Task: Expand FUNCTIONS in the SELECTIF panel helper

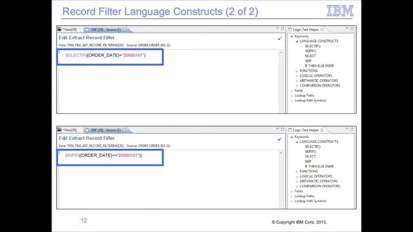Action: pos(297,71)
